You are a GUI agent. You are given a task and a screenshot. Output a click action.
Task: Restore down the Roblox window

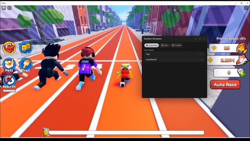click(241, 3)
